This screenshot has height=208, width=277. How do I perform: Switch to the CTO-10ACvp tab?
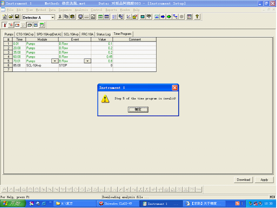coord(25,34)
